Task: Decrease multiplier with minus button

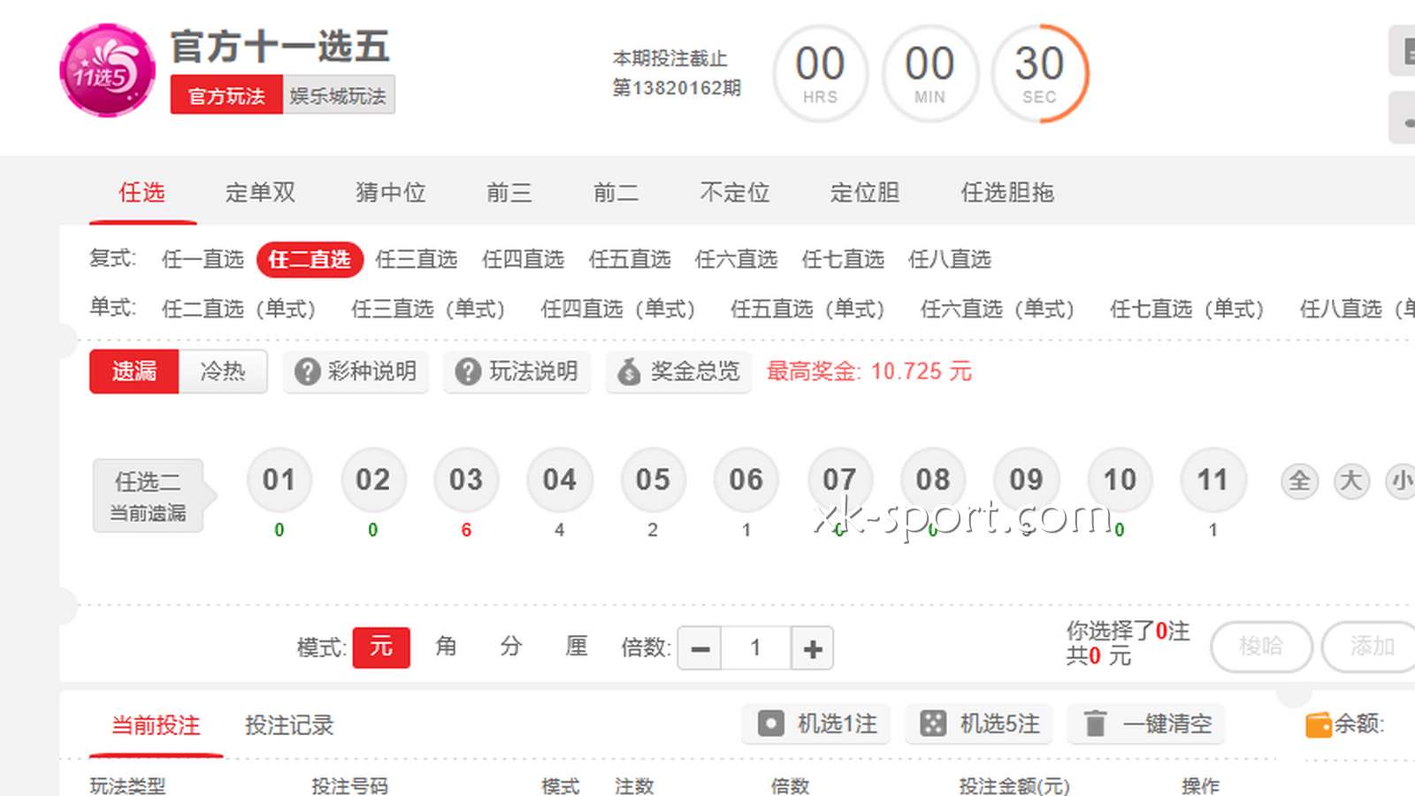Action: [700, 648]
